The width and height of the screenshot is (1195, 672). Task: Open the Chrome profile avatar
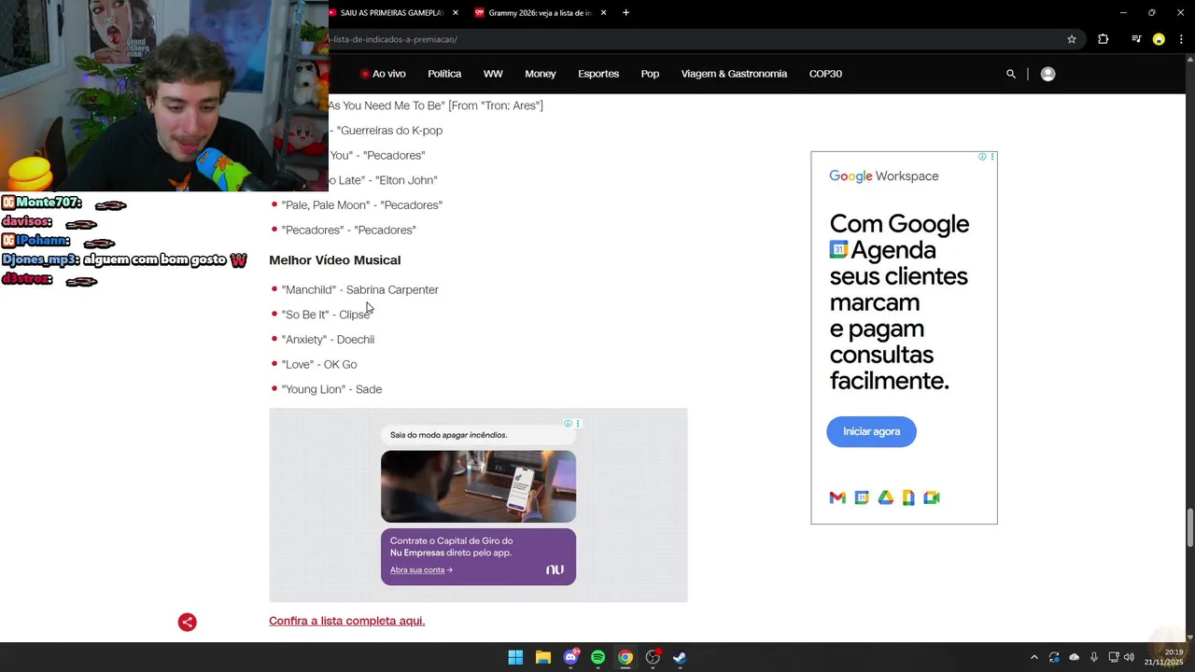click(1159, 39)
